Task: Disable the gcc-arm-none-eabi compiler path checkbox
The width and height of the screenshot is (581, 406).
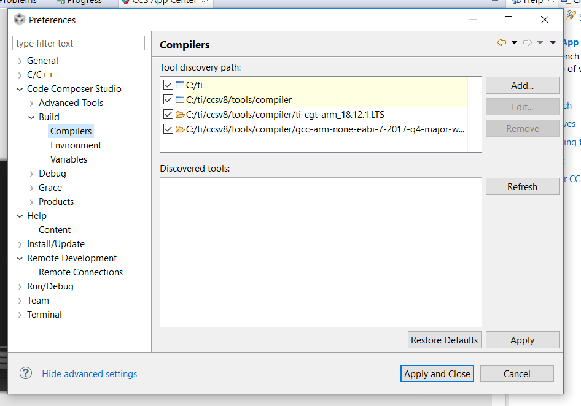Action: tap(168, 129)
